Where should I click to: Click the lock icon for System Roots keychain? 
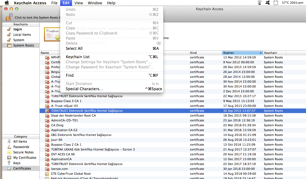tap(9, 17)
